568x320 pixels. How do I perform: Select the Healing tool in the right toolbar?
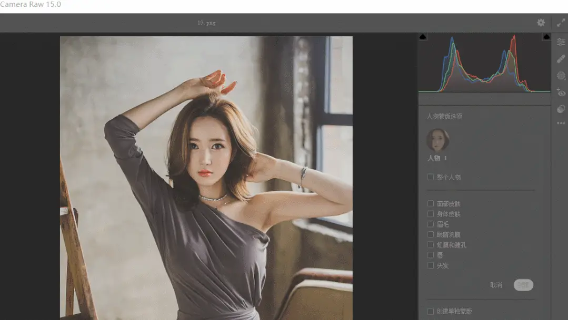coord(560,58)
